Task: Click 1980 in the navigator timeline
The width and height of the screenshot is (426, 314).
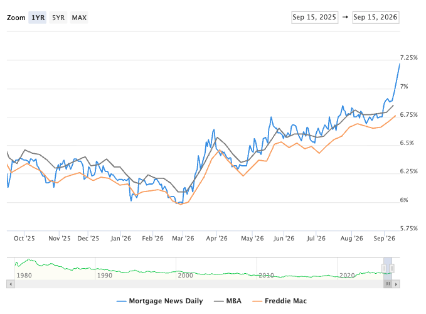Action: (x=24, y=276)
